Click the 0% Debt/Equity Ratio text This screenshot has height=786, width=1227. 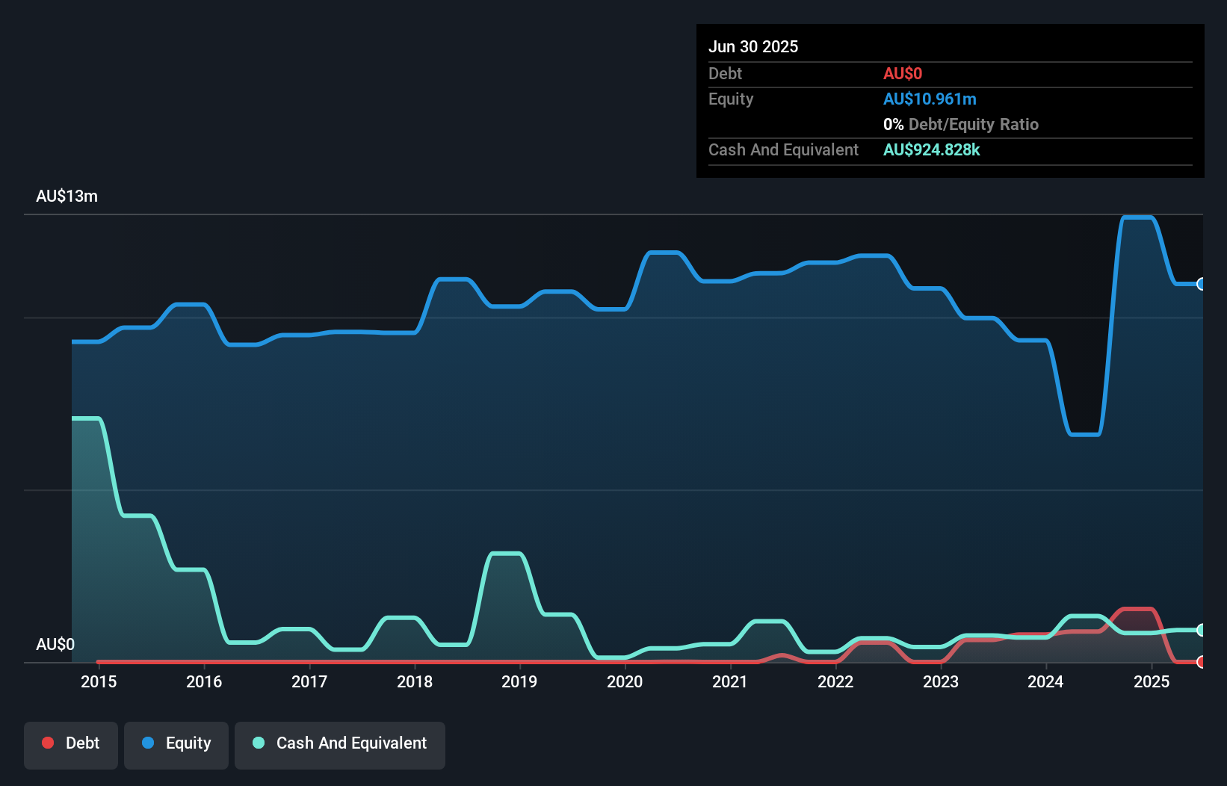coord(961,124)
